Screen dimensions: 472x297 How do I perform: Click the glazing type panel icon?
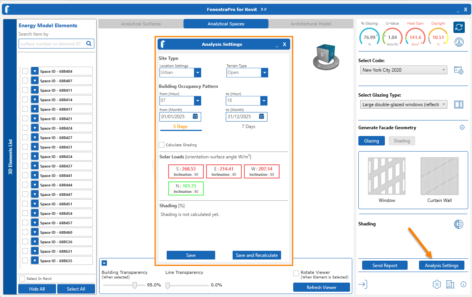[x=458, y=105]
